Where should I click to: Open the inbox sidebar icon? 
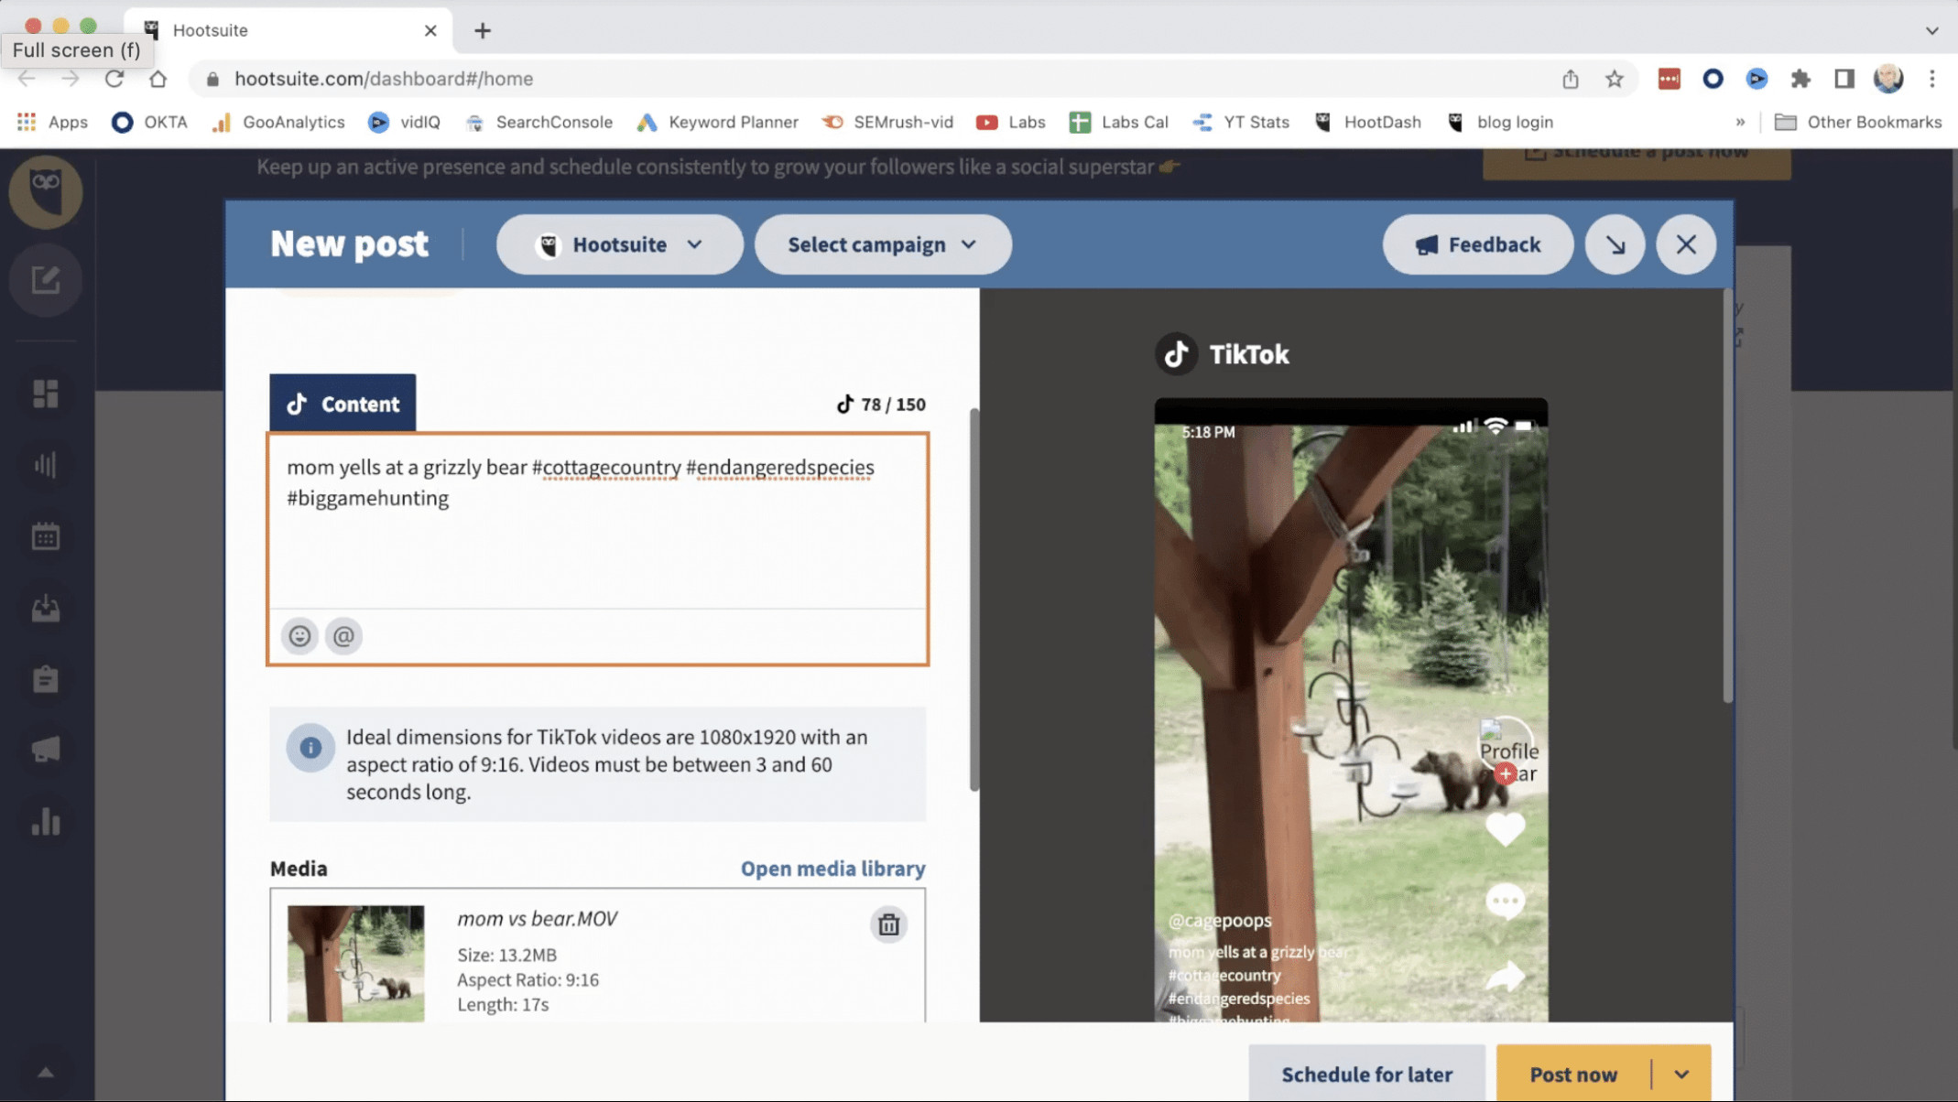pyautogui.click(x=46, y=608)
